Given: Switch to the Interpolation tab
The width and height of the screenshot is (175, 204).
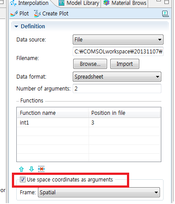Looking at the screenshot, I should [x=30, y=3].
